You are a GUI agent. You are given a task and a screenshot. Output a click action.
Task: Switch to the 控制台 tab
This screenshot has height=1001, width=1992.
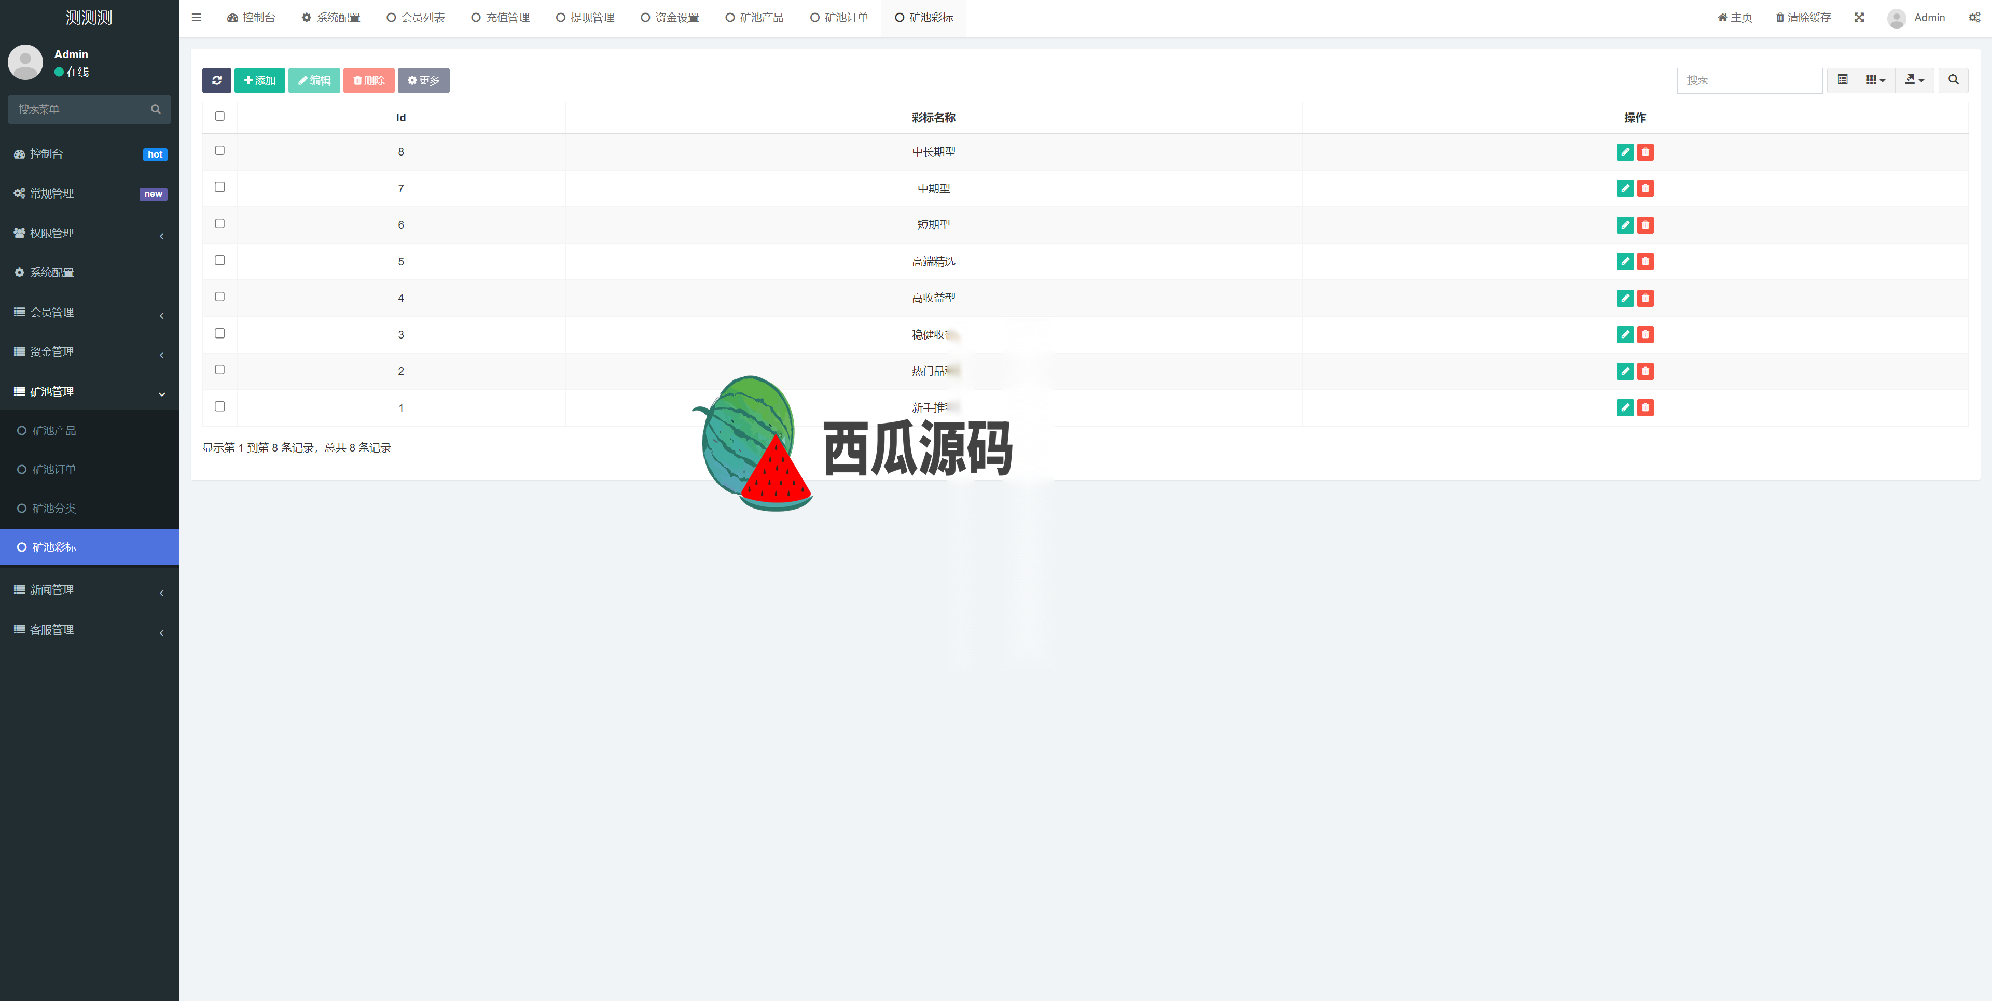[251, 18]
